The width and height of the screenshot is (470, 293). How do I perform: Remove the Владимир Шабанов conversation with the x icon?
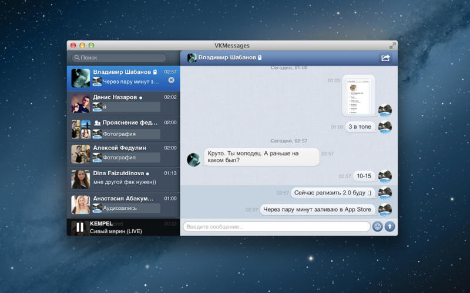[x=171, y=80]
